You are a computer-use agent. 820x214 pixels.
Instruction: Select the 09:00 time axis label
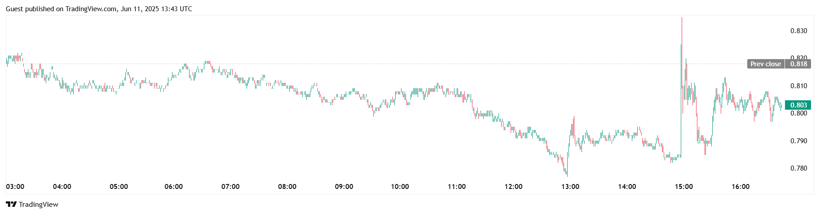(344, 187)
